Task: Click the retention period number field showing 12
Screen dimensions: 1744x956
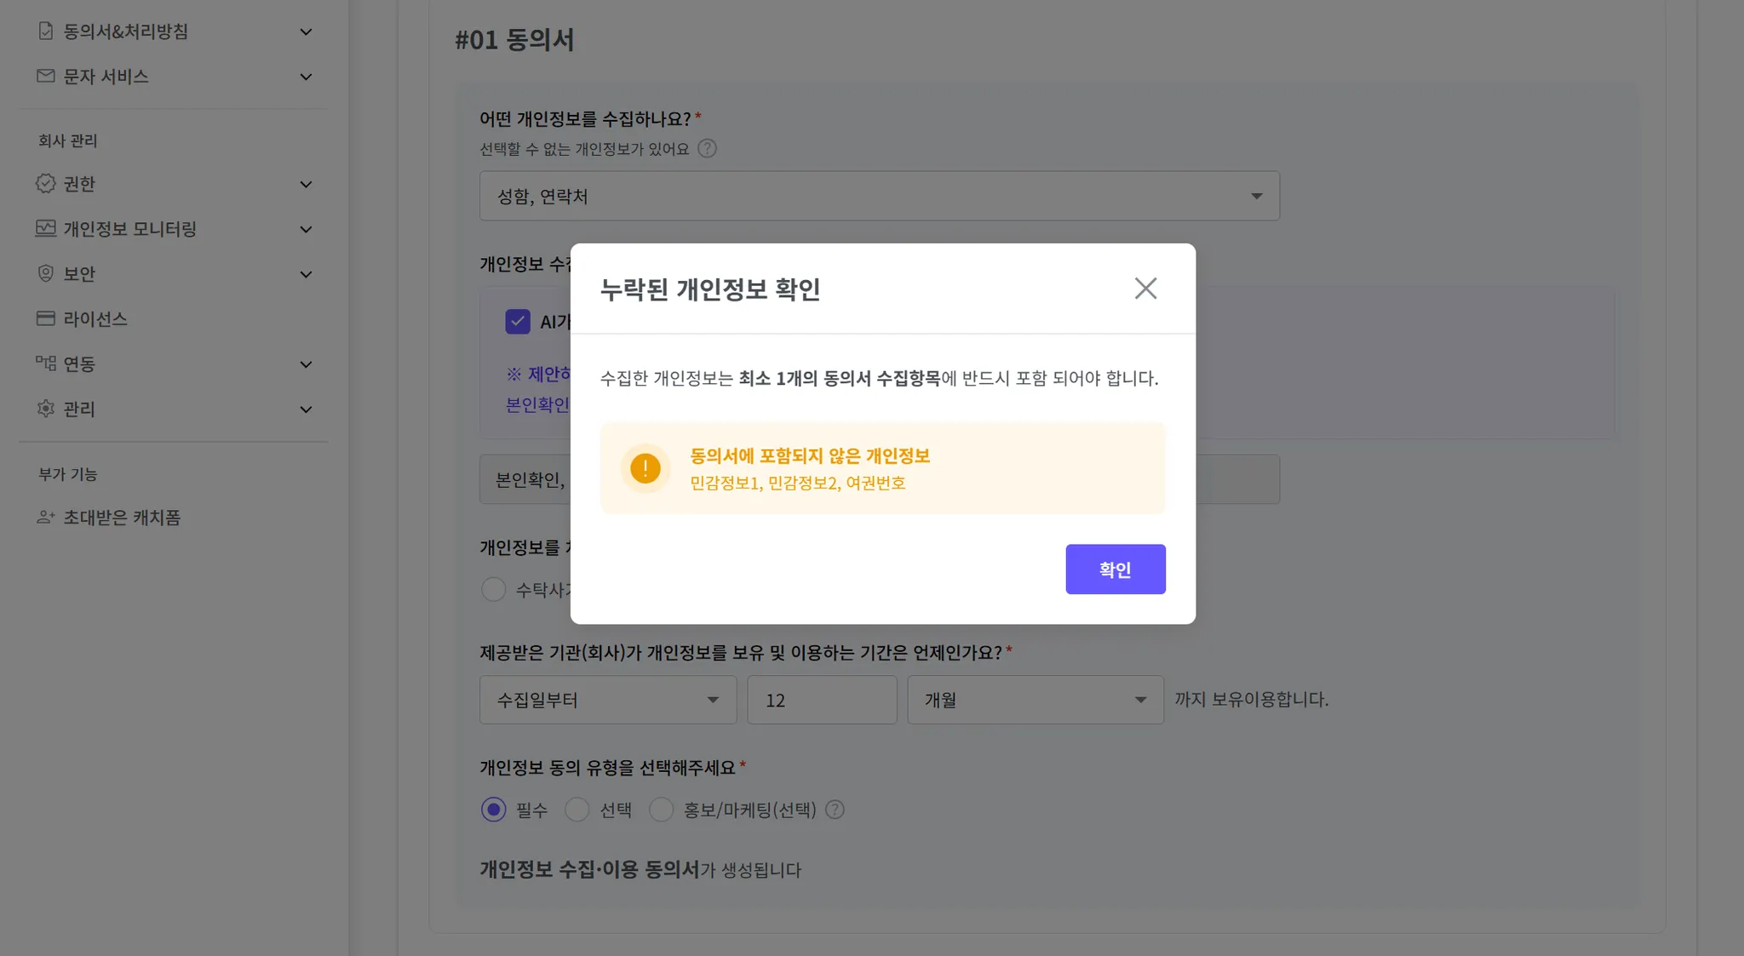Action: click(821, 700)
